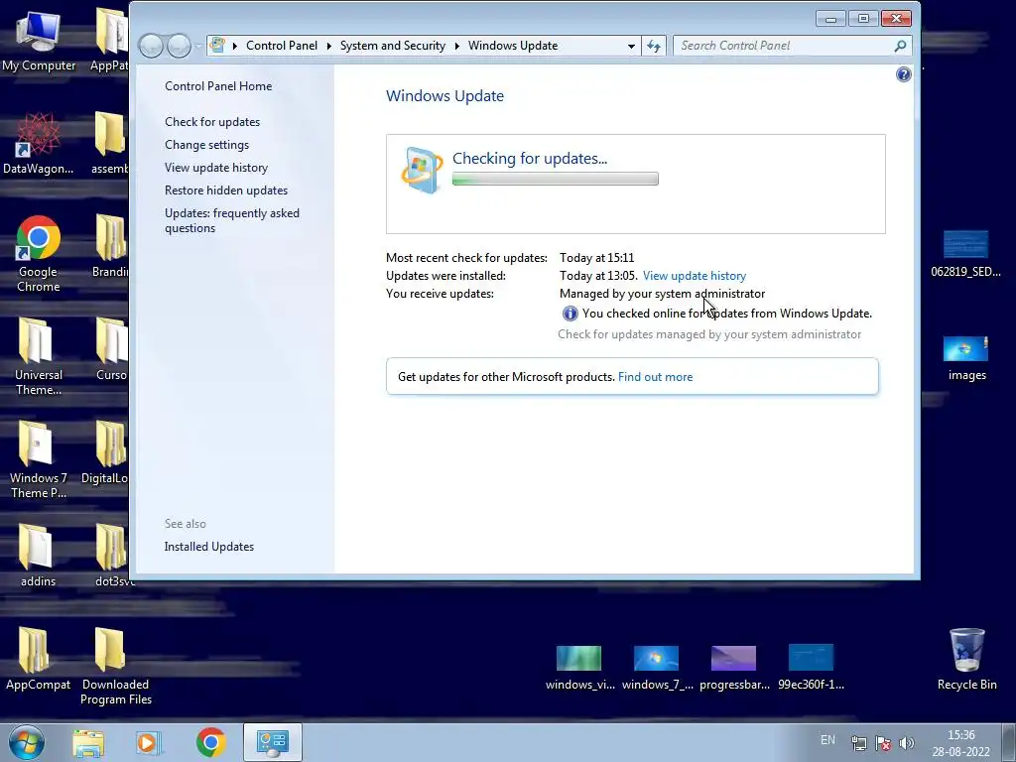Expand the arrow after System and Security
Image resolution: width=1016 pixels, height=762 pixels.
[456, 46]
